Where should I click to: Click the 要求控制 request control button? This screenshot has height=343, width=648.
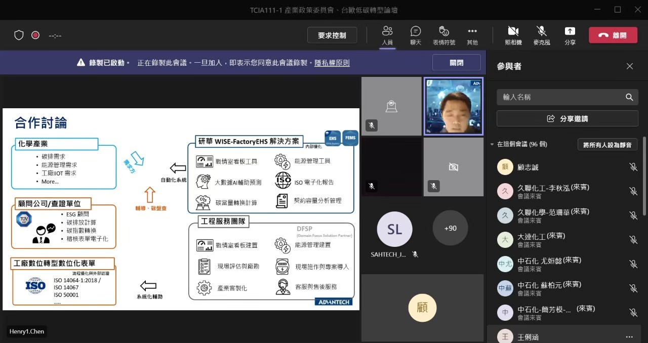332,35
